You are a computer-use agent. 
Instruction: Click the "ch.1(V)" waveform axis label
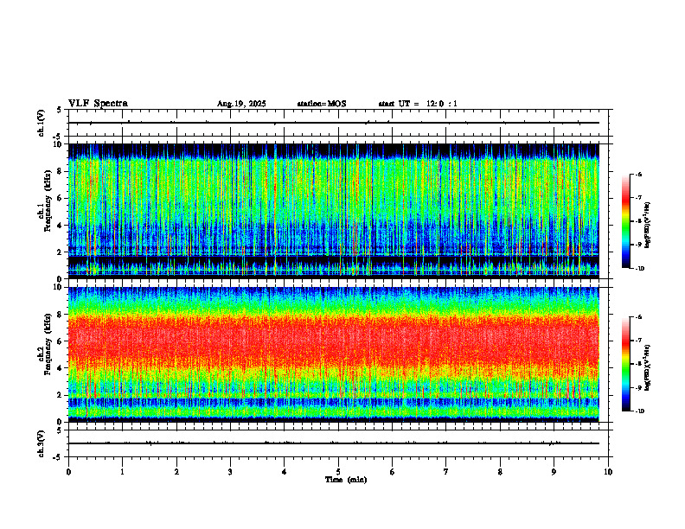(42, 123)
